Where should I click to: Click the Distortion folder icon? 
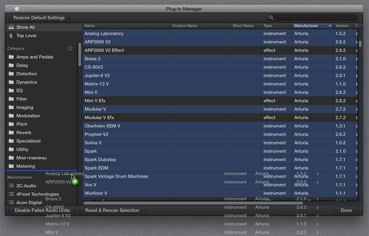11,74
